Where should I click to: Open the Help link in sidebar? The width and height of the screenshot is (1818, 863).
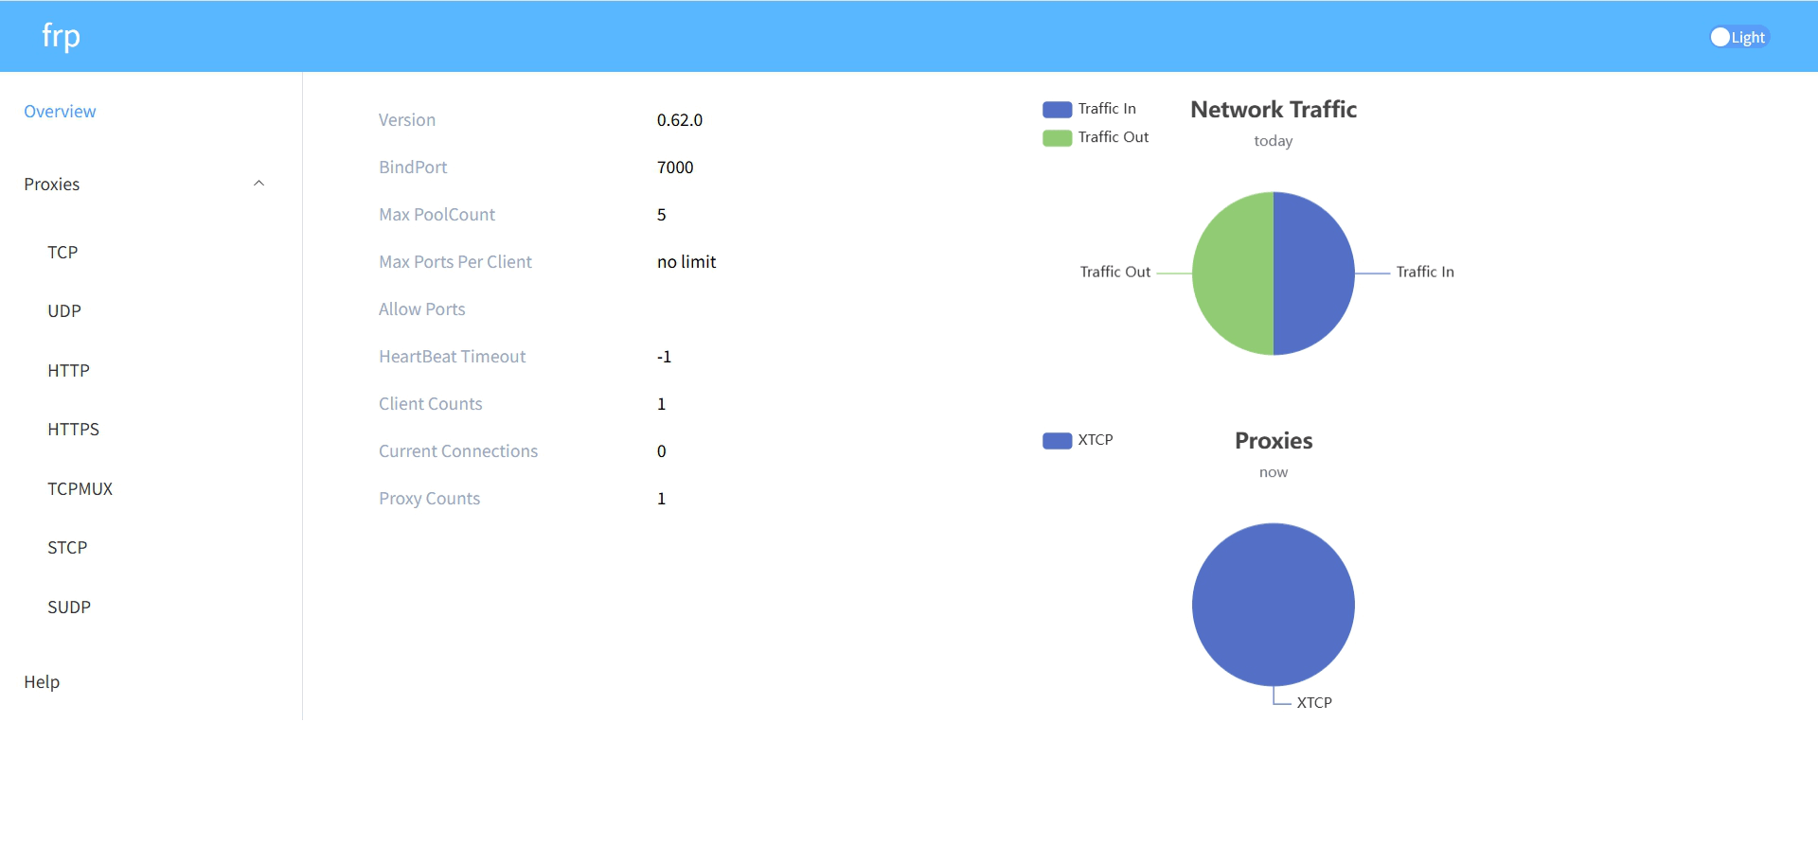[42, 682]
